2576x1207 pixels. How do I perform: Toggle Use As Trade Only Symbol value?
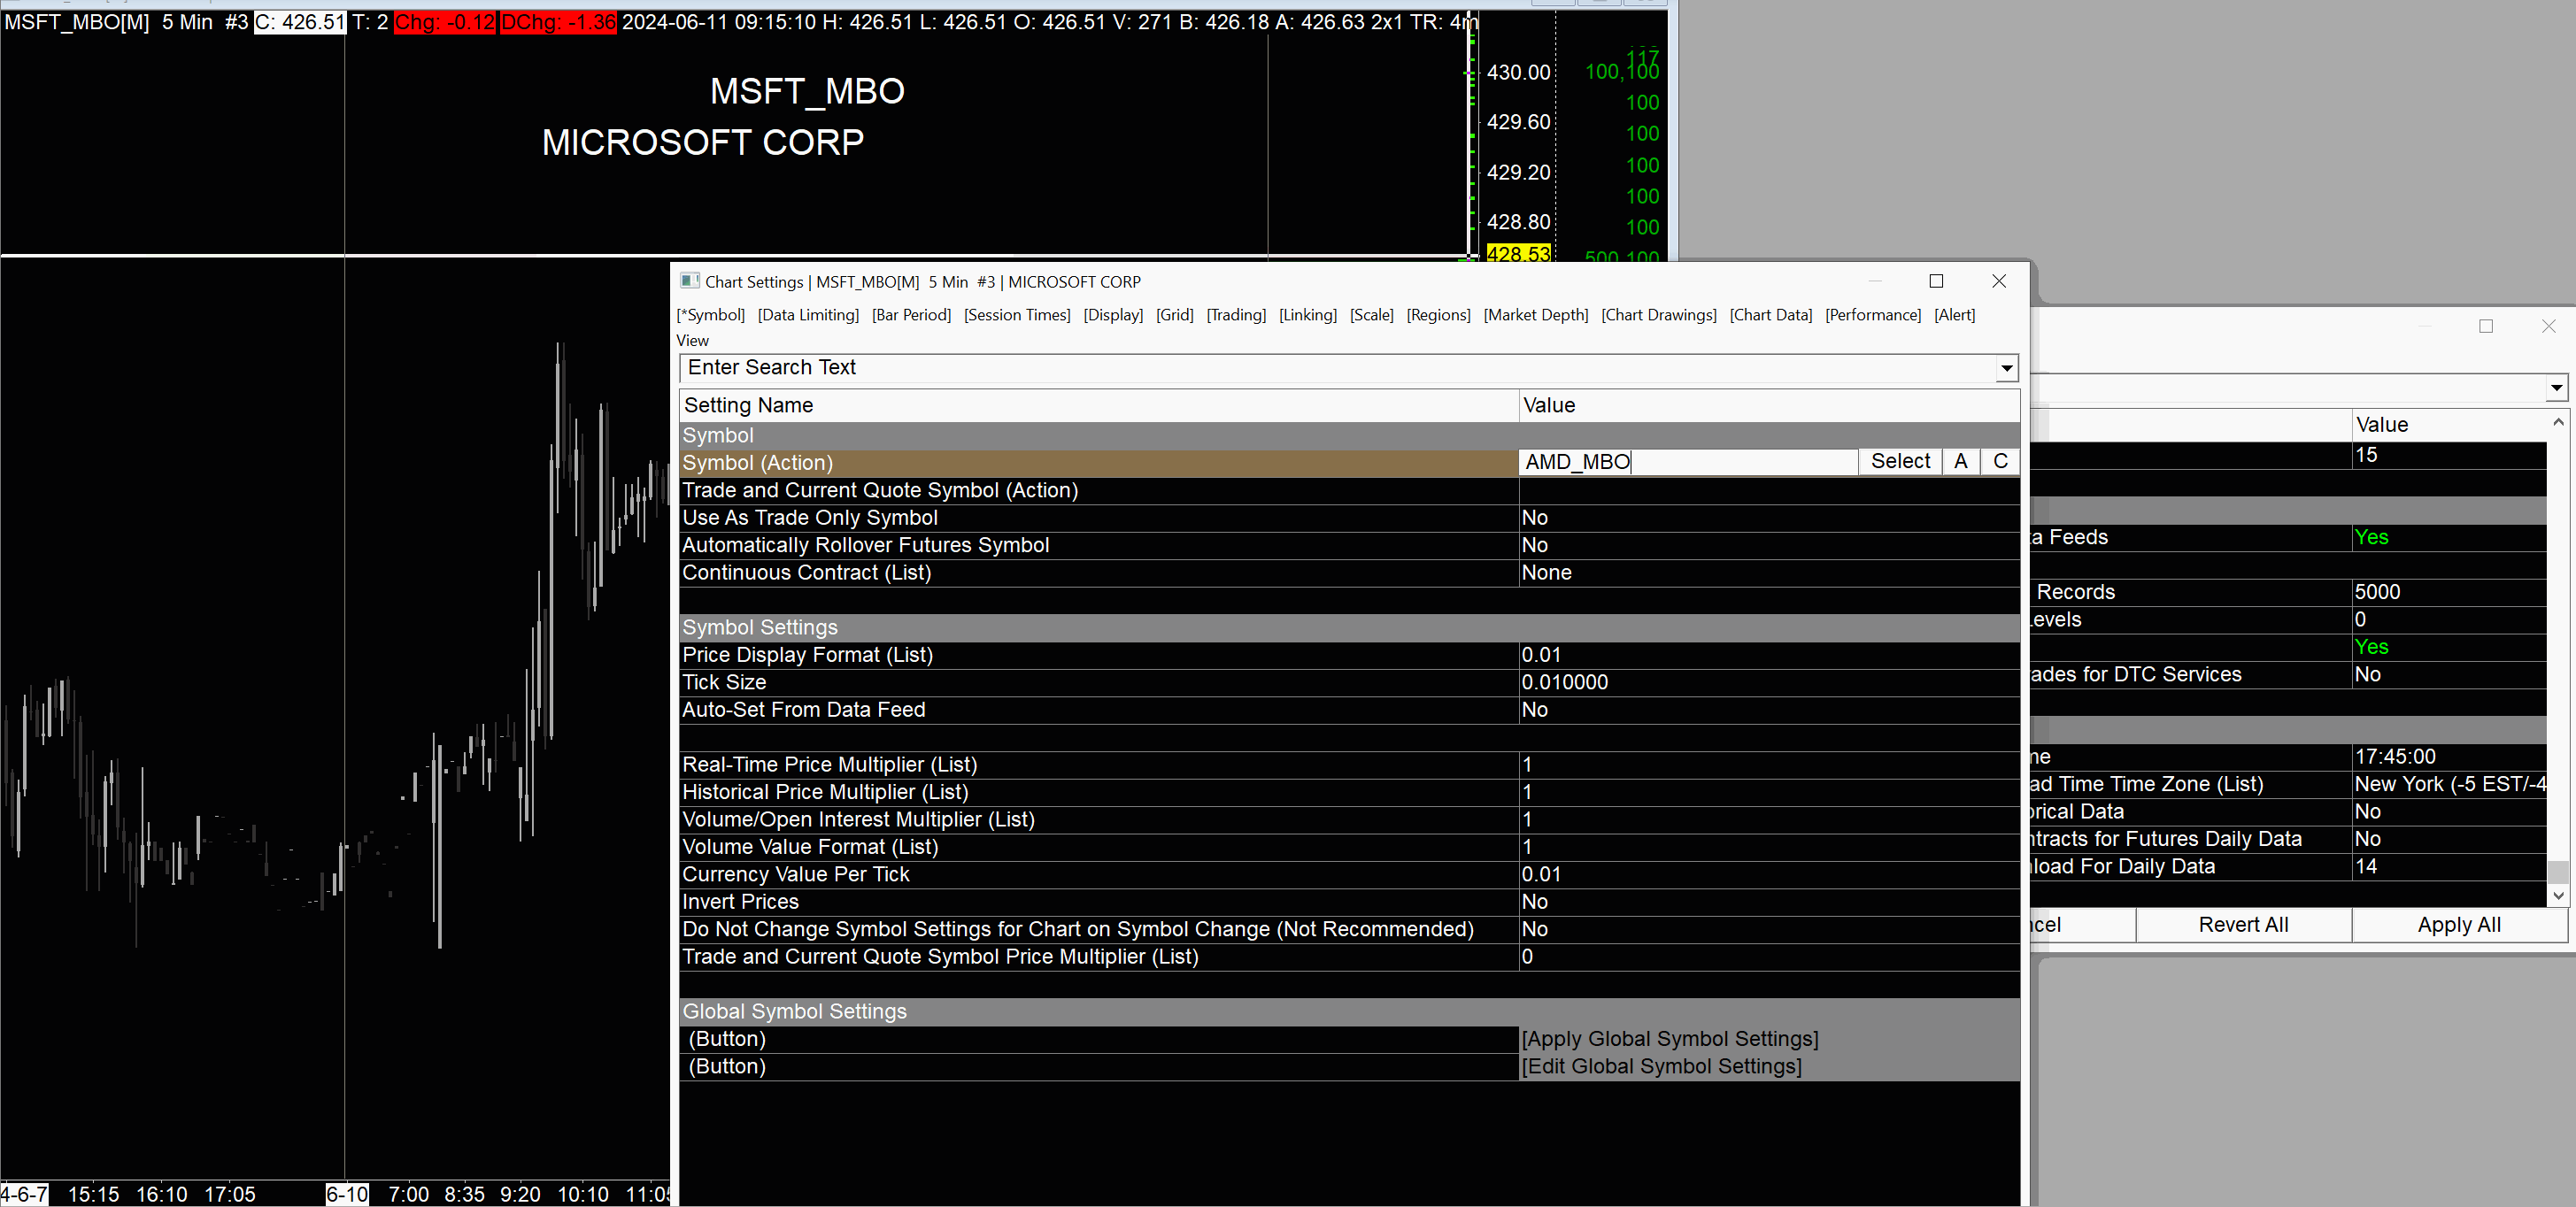coord(1535,518)
